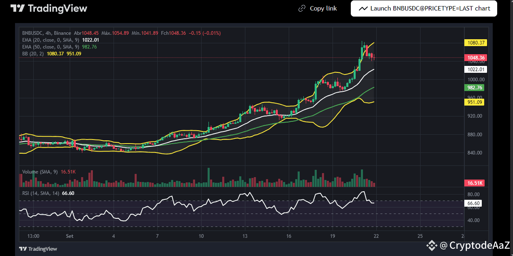The height and width of the screenshot is (256, 513).
Task: Click the Binance logo next to @CryptodeAaZ
Action: pyautogui.click(x=431, y=245)
